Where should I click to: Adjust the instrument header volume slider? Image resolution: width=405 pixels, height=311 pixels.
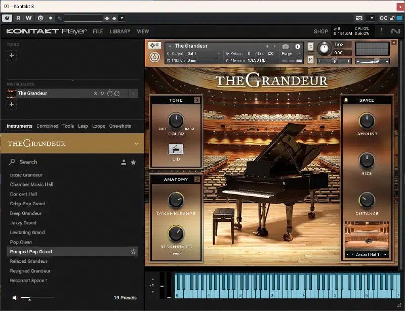coord(372,61)
